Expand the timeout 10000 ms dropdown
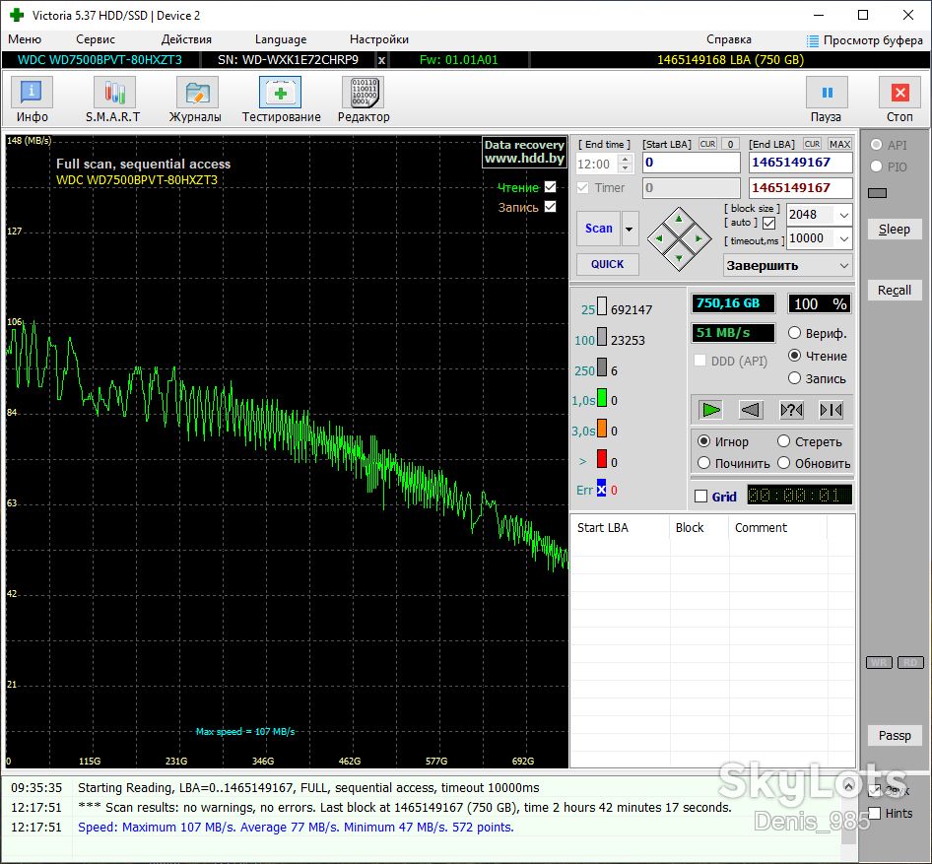Image resolution: width=932 pixels, height=864 pixels. pyautogui.click(x=843, y=238)
